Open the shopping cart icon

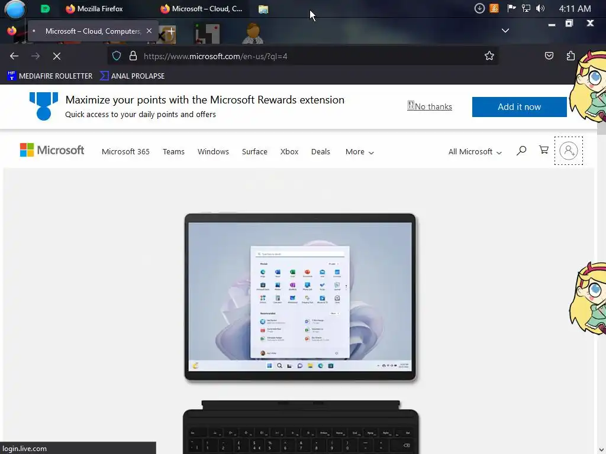coord(544,150)
